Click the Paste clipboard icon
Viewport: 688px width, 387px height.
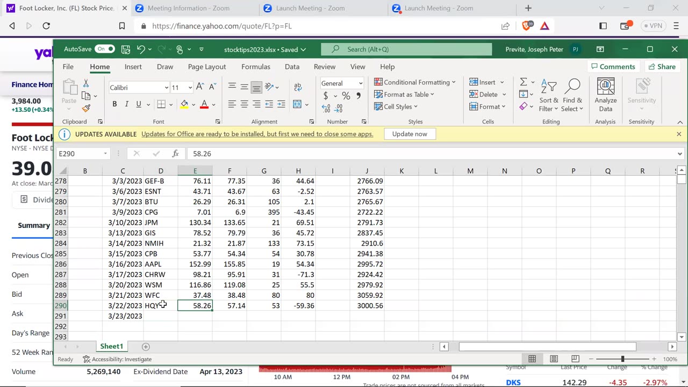click(69, 87)
